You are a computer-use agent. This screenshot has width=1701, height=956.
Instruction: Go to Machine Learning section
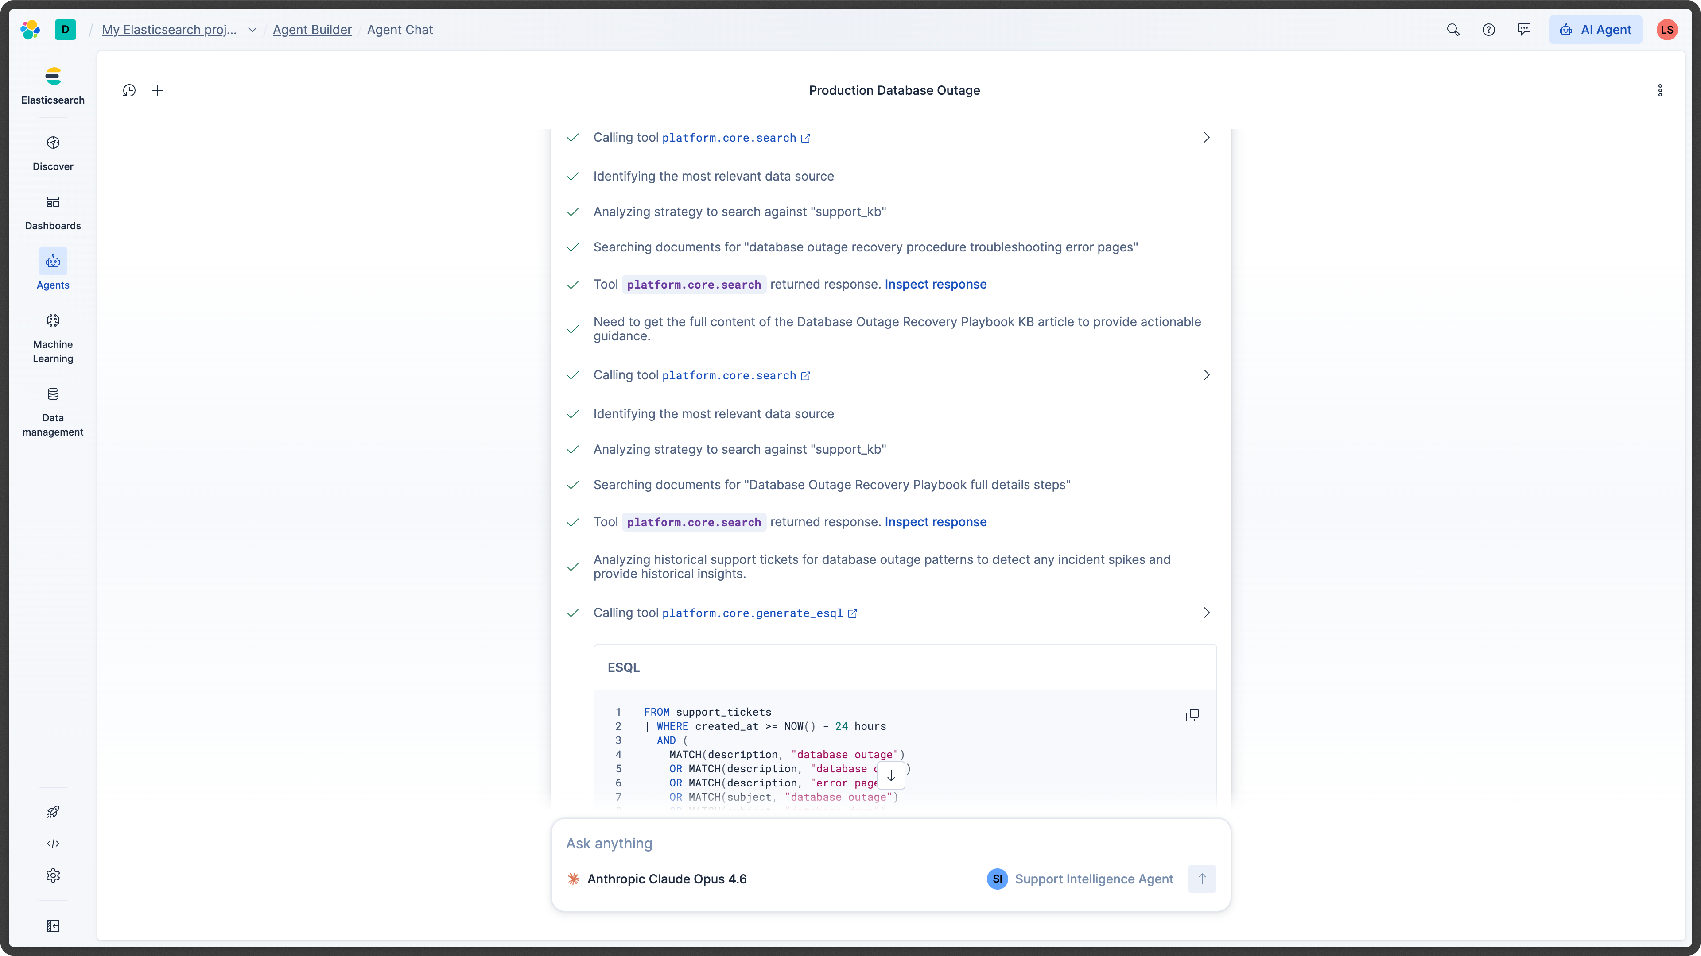point(53,338)
